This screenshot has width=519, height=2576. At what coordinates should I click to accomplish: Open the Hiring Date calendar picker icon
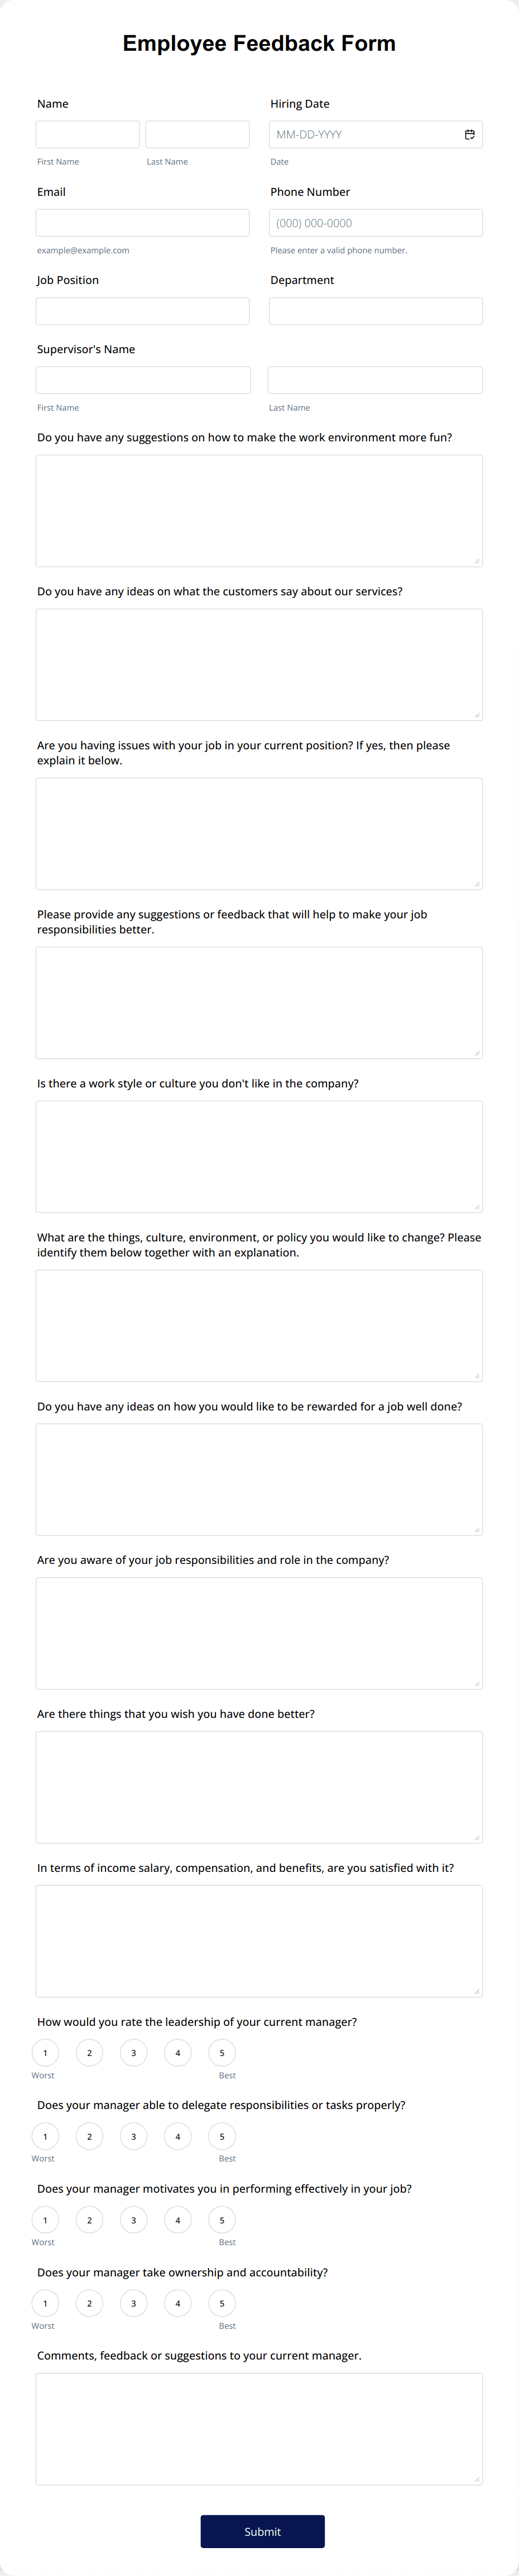pos(469,135)
